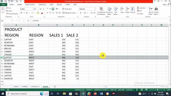This screenshot has height=96, width=171.
Task: Click the Insert cells icon
Action: tap(122, 9)
